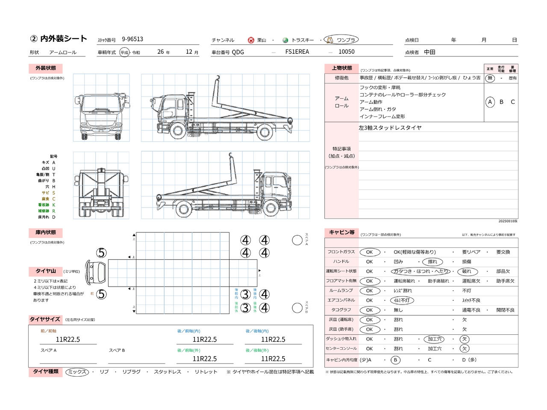Click the red 栗山 channel icon
The image size is (547, 410).
click(x=251, y=40)
